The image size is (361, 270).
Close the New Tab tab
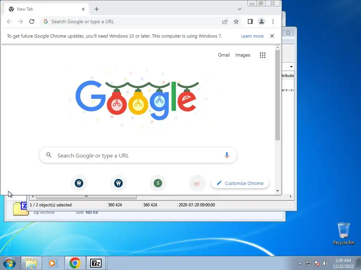(x=83, y=9)
